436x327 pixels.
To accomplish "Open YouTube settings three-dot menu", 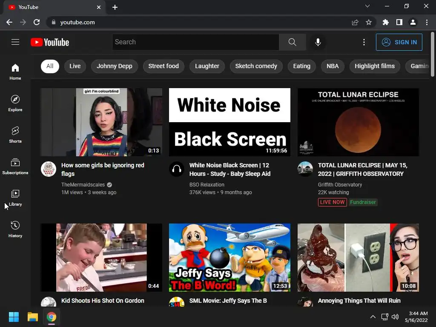I will pyautogui.click(x=364, y=42).
